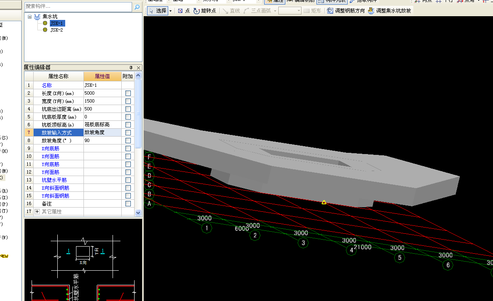The height and width of the screenshot is (301, 493).
Task: Click axis bubble 3
Action: [x=303, y=242]
